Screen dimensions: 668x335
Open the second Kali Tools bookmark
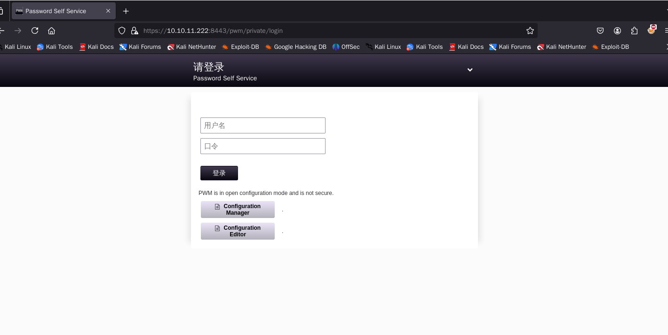[x=425, y=47]
